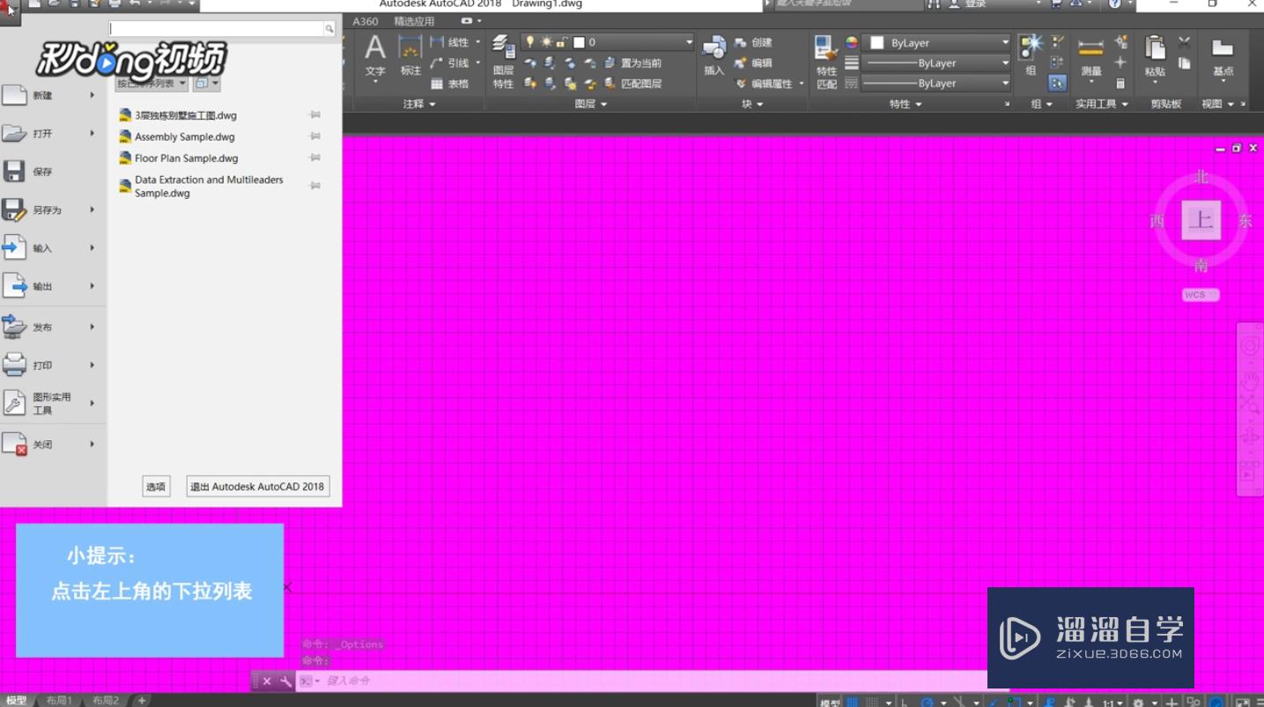Click the application menu search field
The height and width of the screenshot is (707, 1264).
tap(217, 29)
